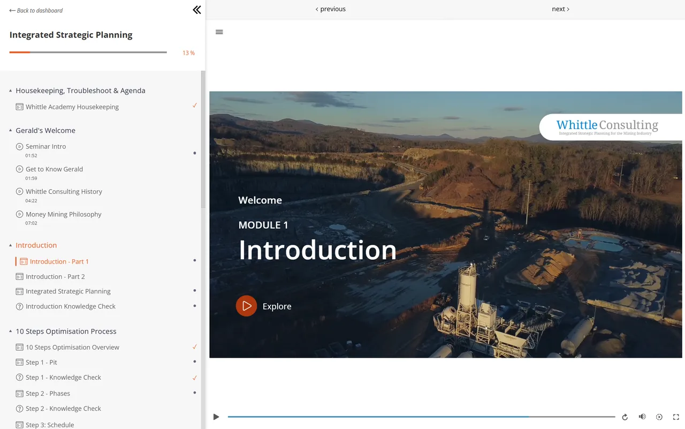Screen dimensions: 685x429
Task: Open the hamburger menu above the slide
Action: tap(219, 32)
